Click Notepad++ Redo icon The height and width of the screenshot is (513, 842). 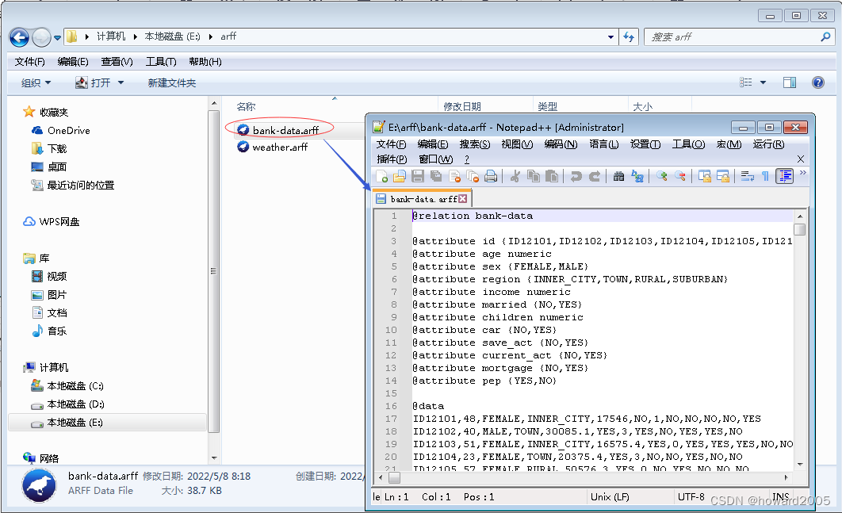click(x=595, y=176)
